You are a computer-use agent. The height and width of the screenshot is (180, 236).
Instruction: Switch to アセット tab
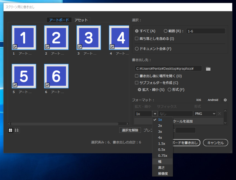coord(81,20)
